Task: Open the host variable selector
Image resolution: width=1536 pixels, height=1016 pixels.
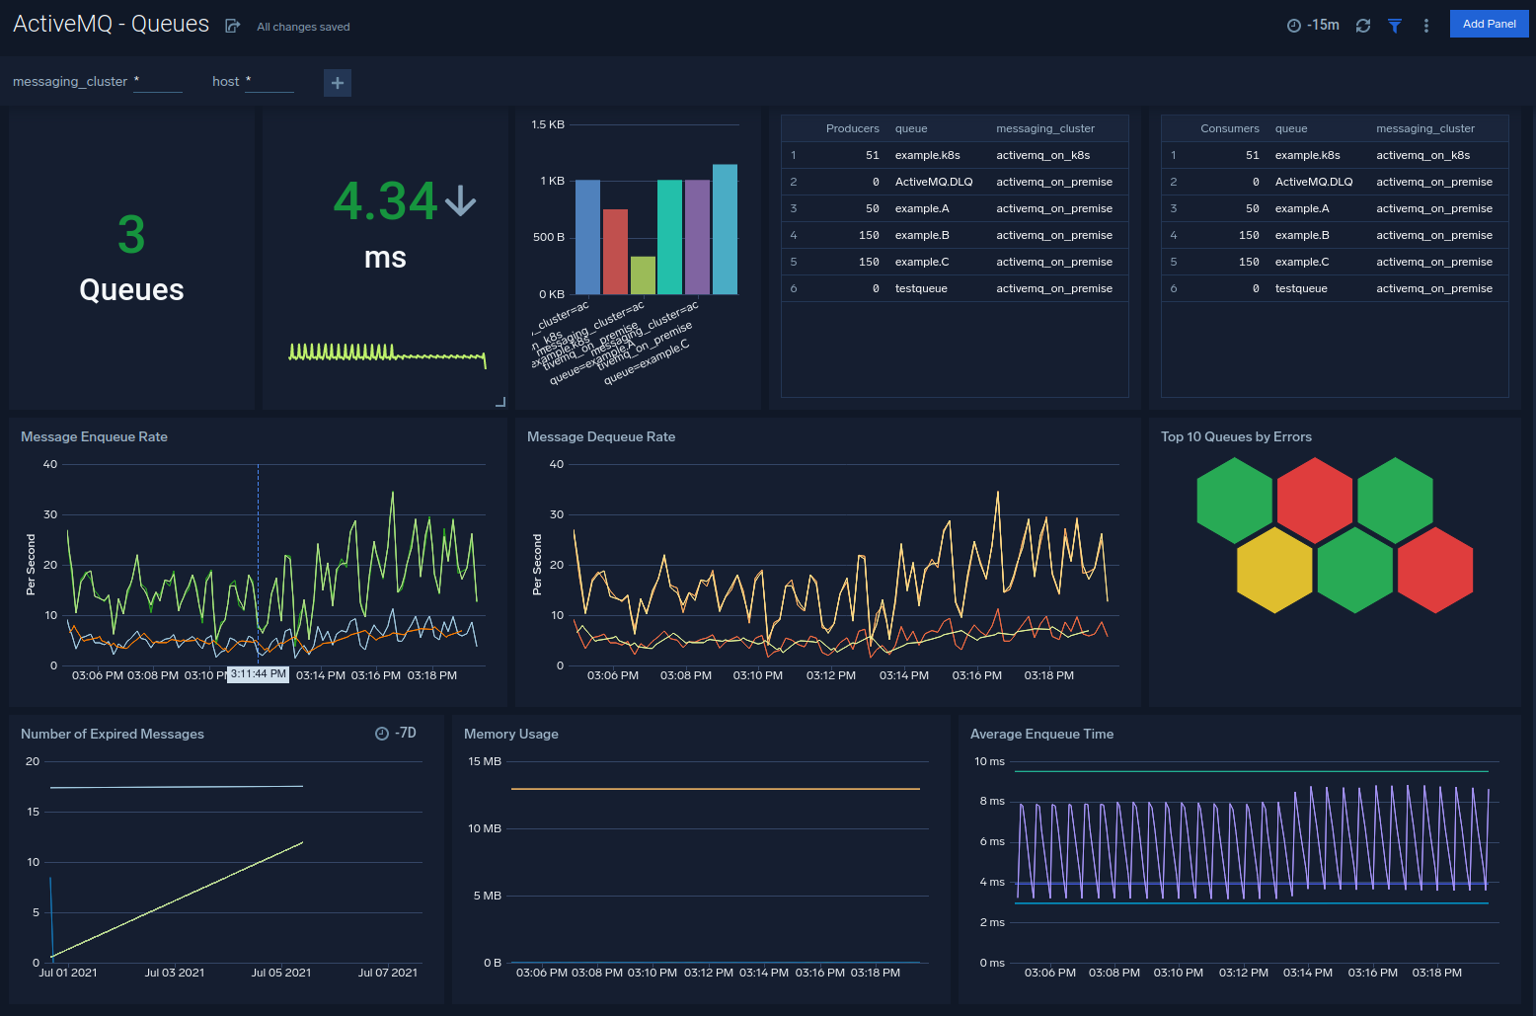Action: point(269,81)
